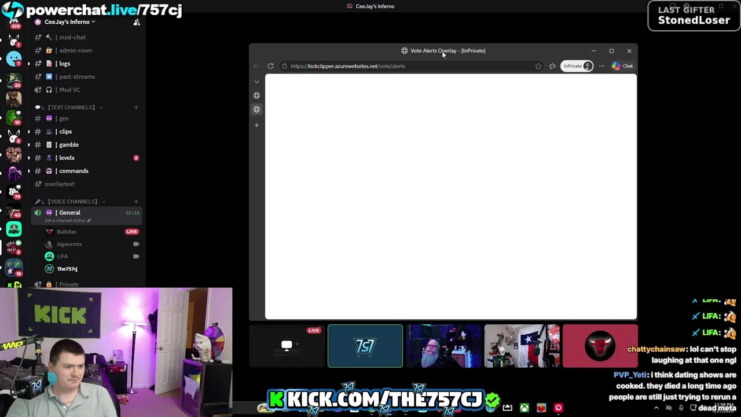Select the Bulls logo participant tile
This screenshot has height=417, width=741.
600,346
